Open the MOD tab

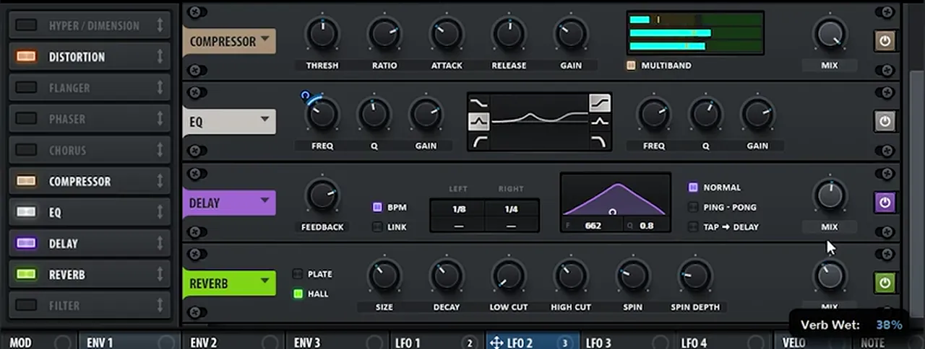[38, 343]
